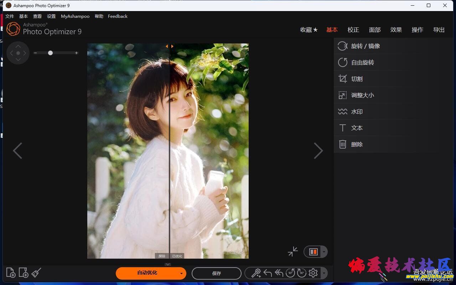Click the add file icon
This screenshot has width=456, height=285.
coord(11,273)
